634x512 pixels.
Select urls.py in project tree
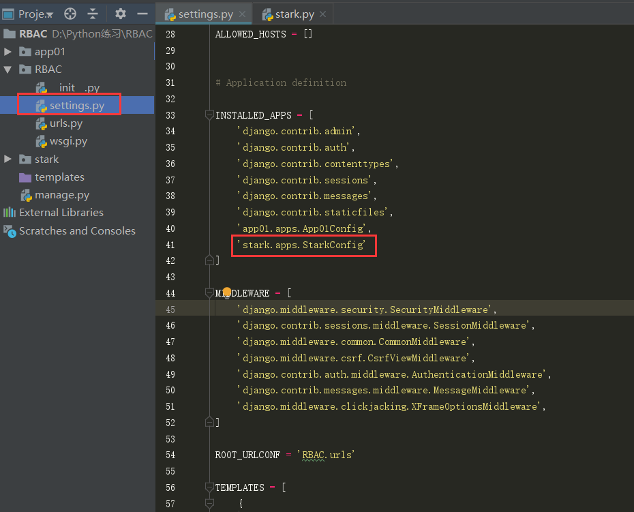pos(65,123)
